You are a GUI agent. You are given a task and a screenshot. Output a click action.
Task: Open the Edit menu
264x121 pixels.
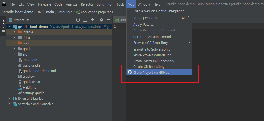tap(21, 4)
